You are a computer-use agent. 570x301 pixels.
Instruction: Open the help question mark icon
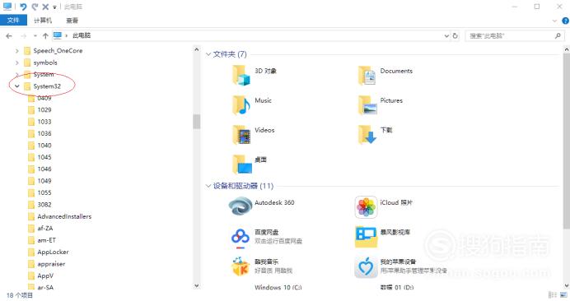tap(566, 21)
